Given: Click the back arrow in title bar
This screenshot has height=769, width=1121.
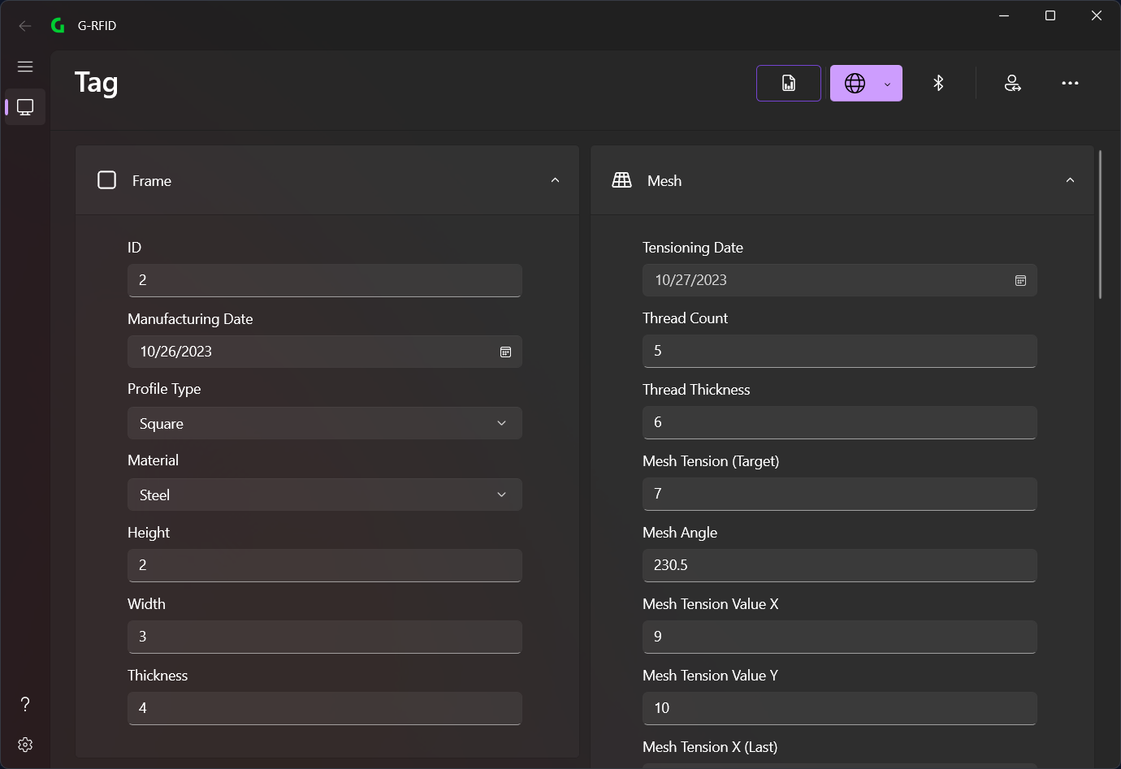Looking at the screenshot, I should [25, 26].
